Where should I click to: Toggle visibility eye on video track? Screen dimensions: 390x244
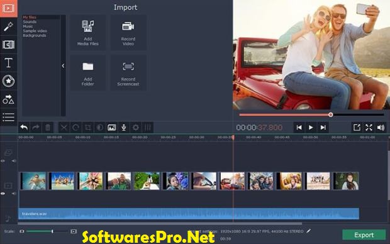[3, 194]
